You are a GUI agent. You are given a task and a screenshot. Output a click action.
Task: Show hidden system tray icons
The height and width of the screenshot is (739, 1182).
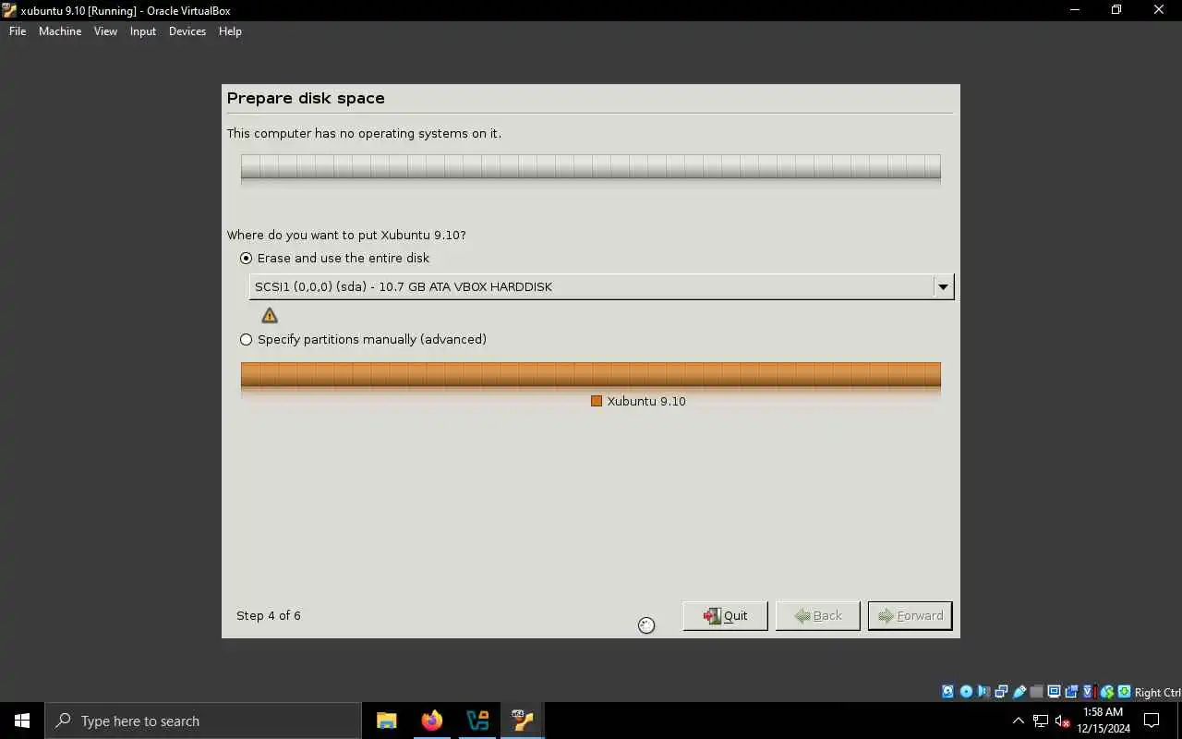(1019, 721)
